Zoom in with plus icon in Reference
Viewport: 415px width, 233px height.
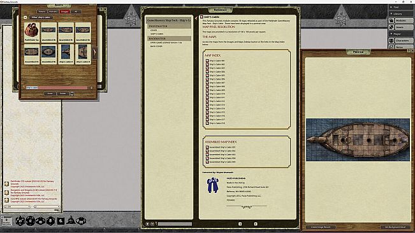[x=147, y=223]
